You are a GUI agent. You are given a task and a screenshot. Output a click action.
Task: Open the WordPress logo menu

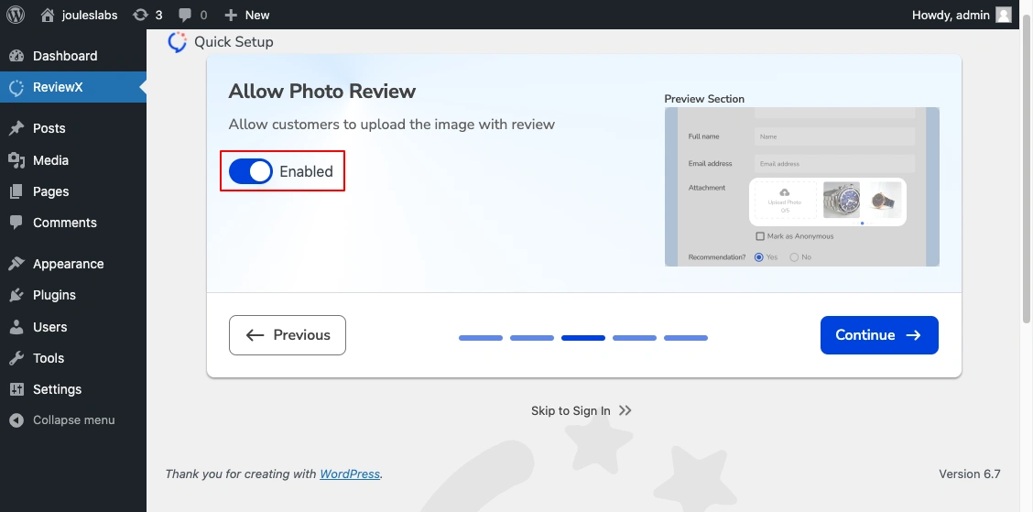[x=16, y=15]
